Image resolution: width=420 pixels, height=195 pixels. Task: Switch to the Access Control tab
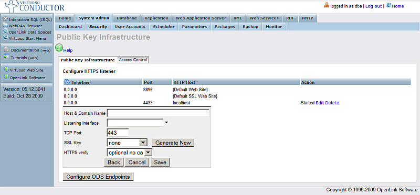point(133,60)
